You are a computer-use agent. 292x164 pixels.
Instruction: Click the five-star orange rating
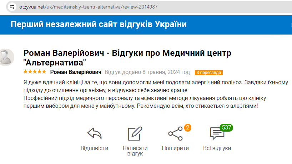point(35,72)
